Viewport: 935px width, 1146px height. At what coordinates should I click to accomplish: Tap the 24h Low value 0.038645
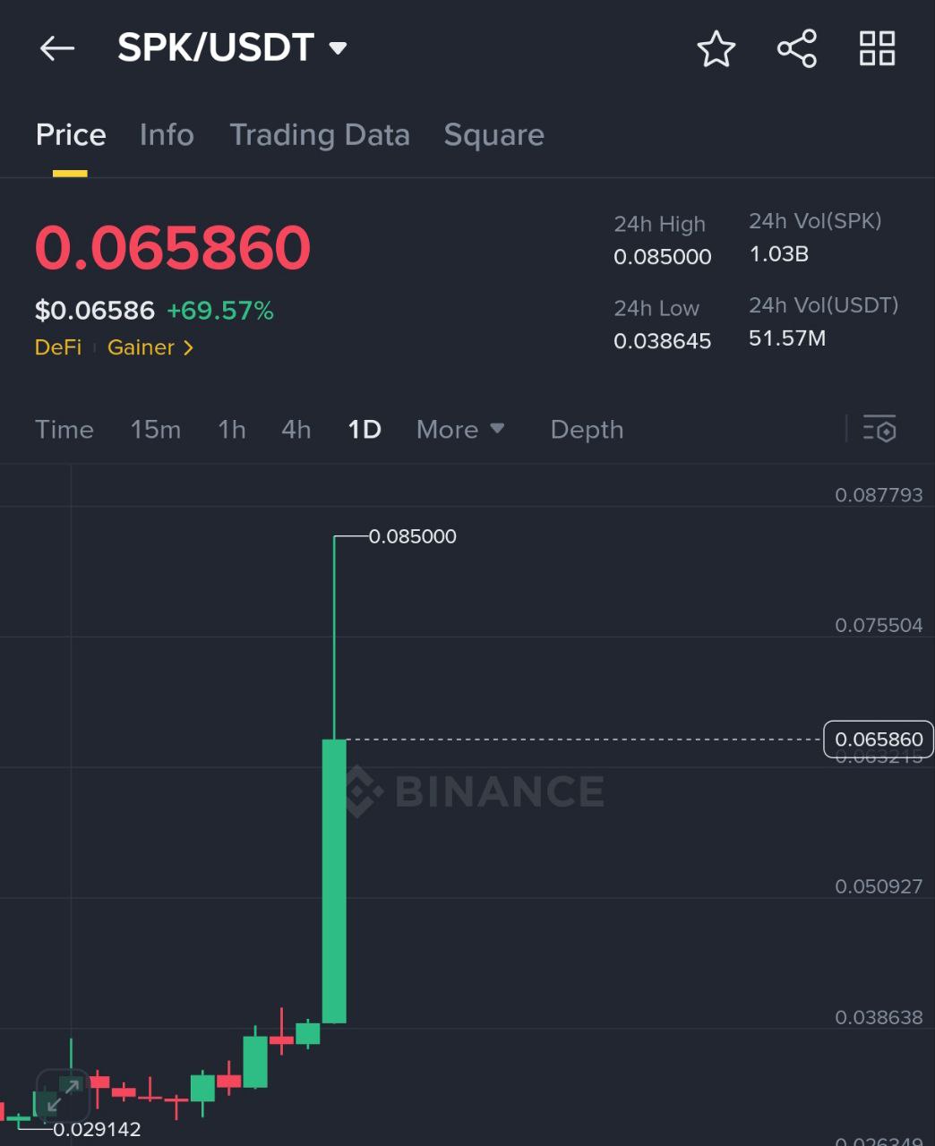663,341
